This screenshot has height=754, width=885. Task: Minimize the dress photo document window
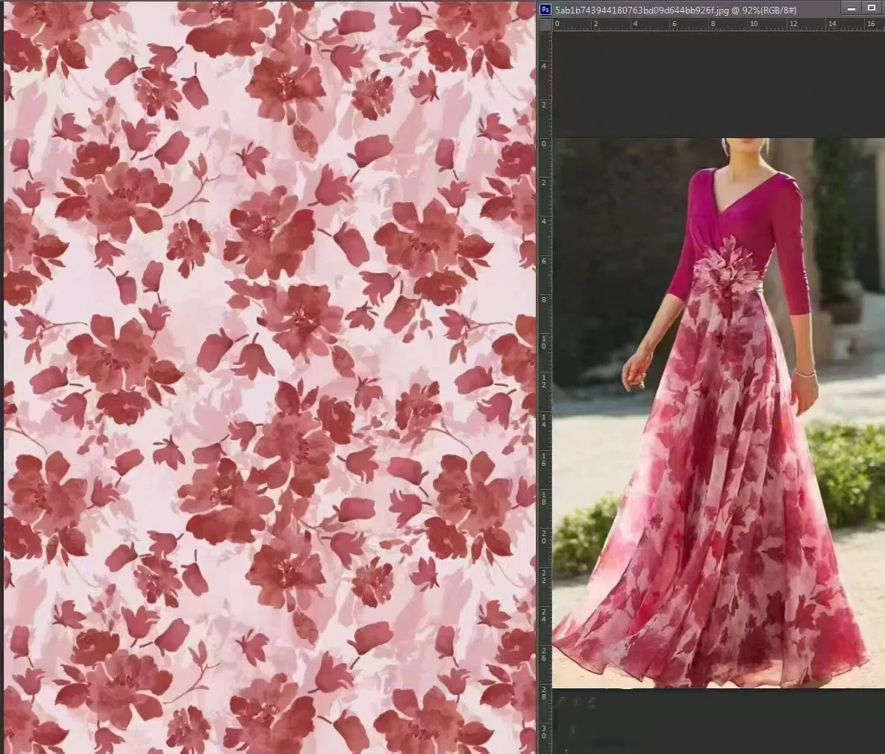coord(851,9)
